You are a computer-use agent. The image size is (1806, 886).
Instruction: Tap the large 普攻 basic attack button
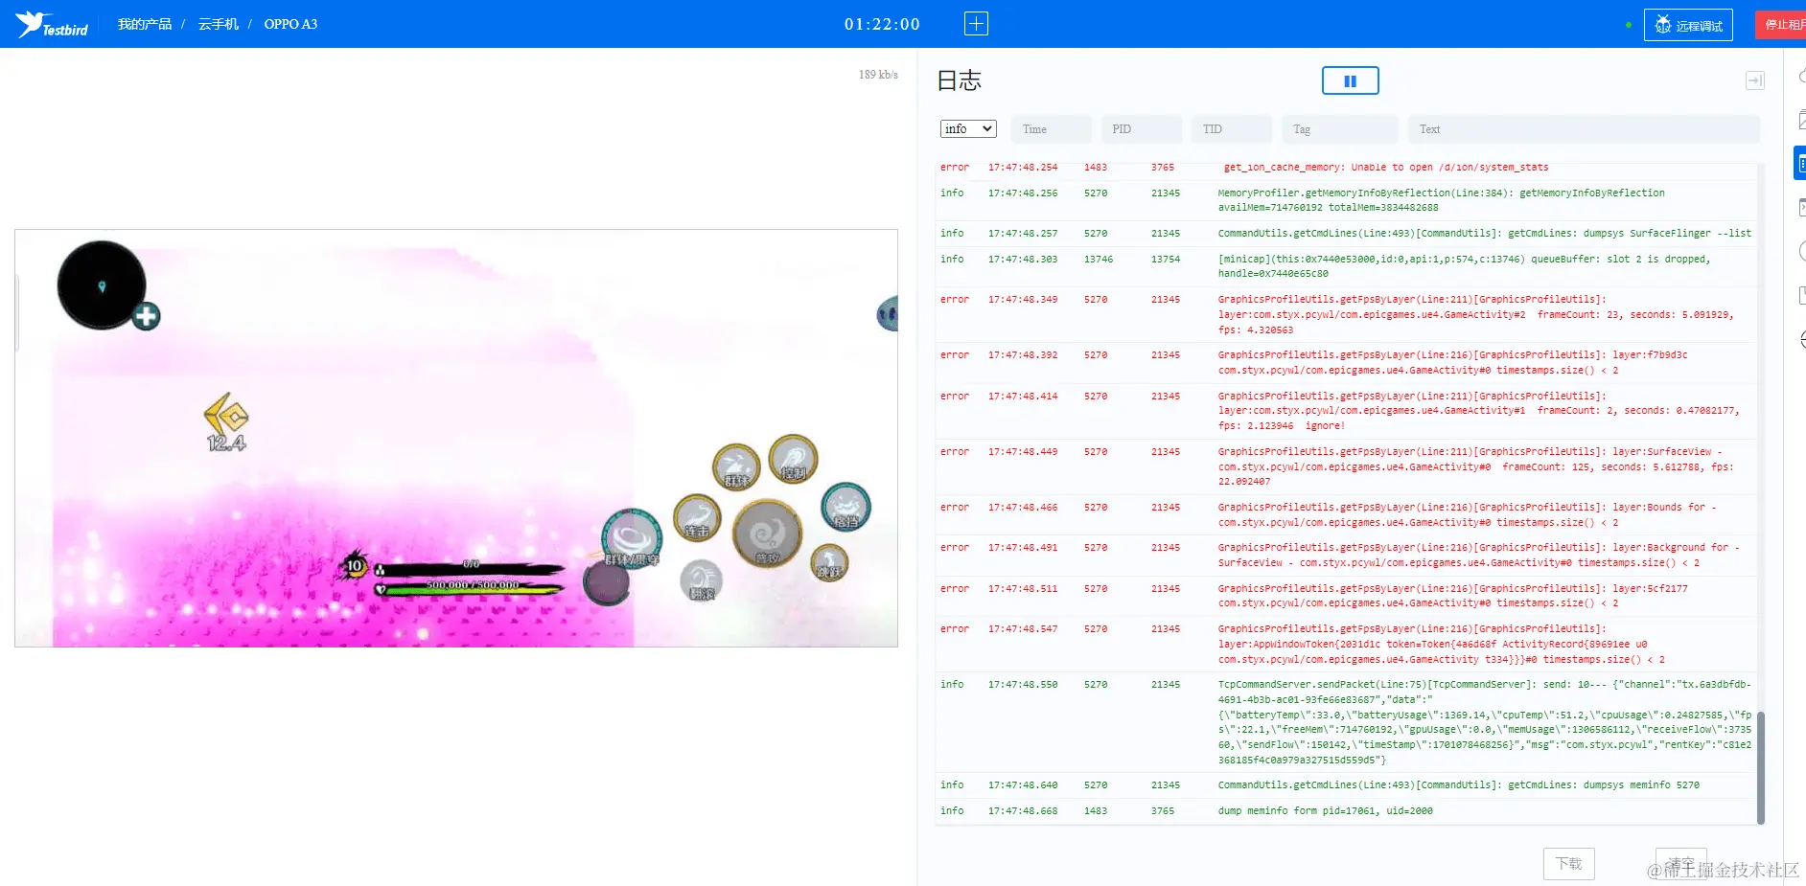pos(767,534)
